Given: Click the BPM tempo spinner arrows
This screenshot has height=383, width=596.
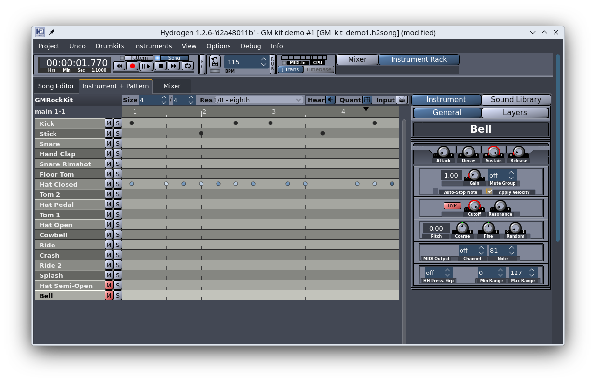Looking at the screenshot, I should [x=264, y=62].
